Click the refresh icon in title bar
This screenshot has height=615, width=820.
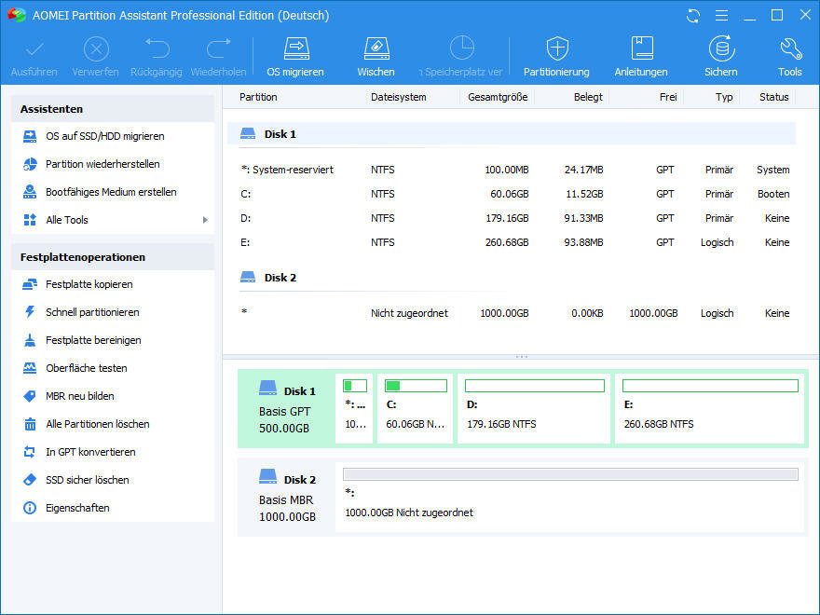692,16
